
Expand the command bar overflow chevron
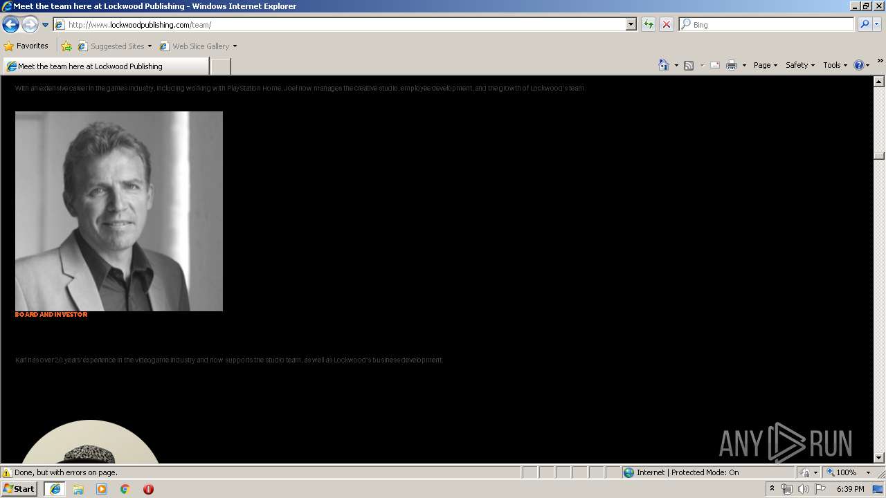pyautogui.click(x=880, y=61)
